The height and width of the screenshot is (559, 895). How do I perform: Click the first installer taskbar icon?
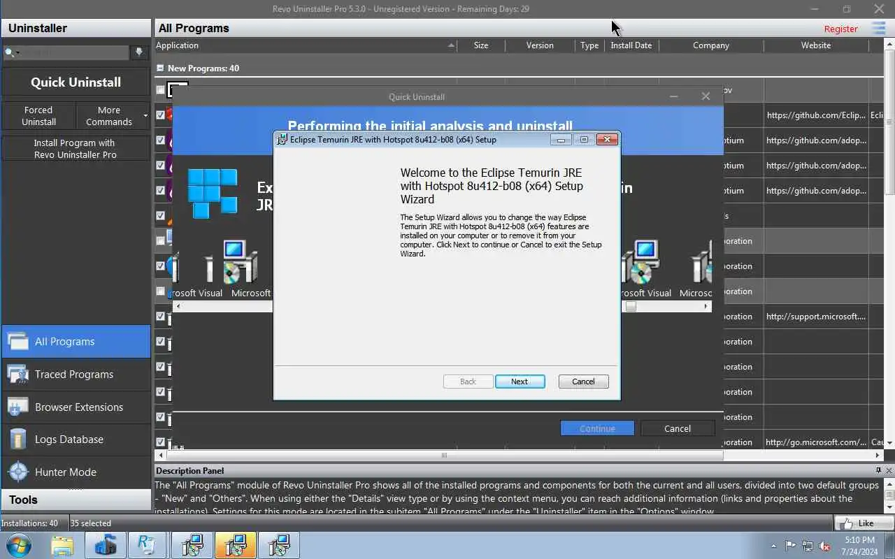point(192,545)
